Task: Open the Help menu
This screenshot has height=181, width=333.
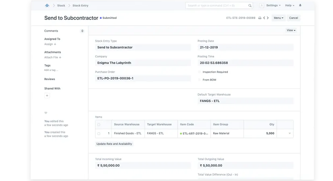Action: click(x=289, y=6)
